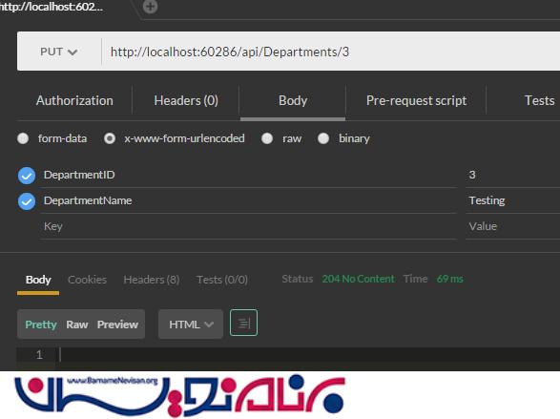
Task: Switch to the Authorization tab
Action: click(74, 101)
